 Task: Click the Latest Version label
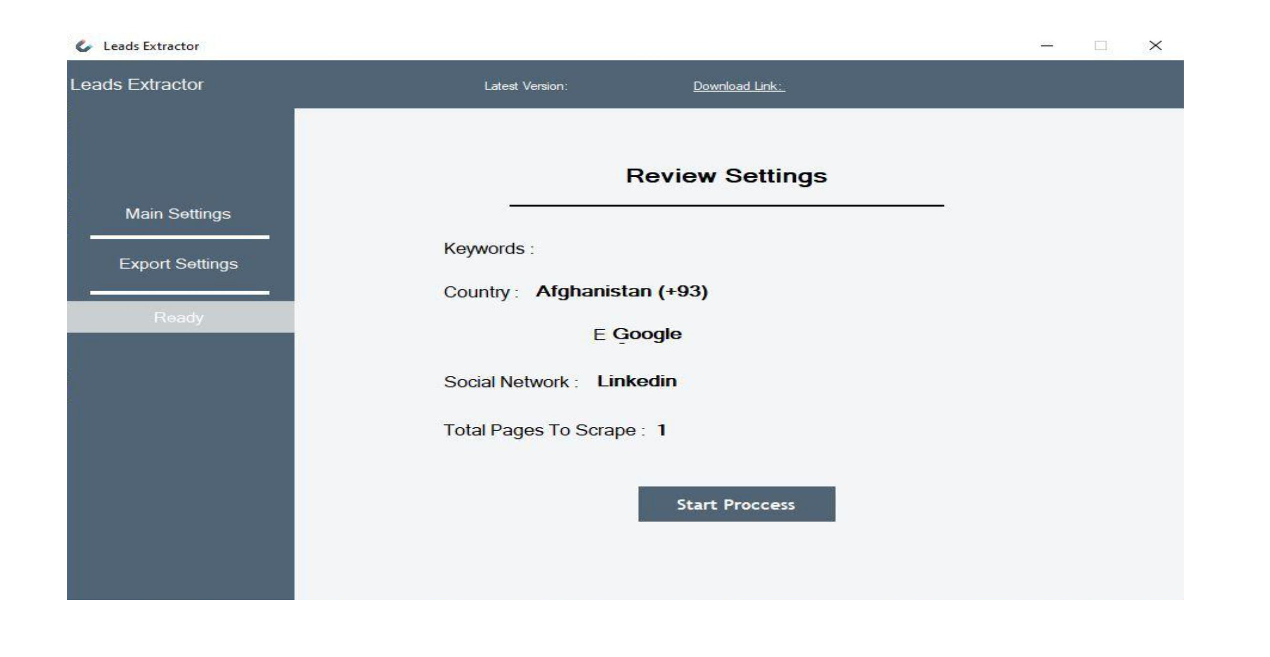(525, 86)
